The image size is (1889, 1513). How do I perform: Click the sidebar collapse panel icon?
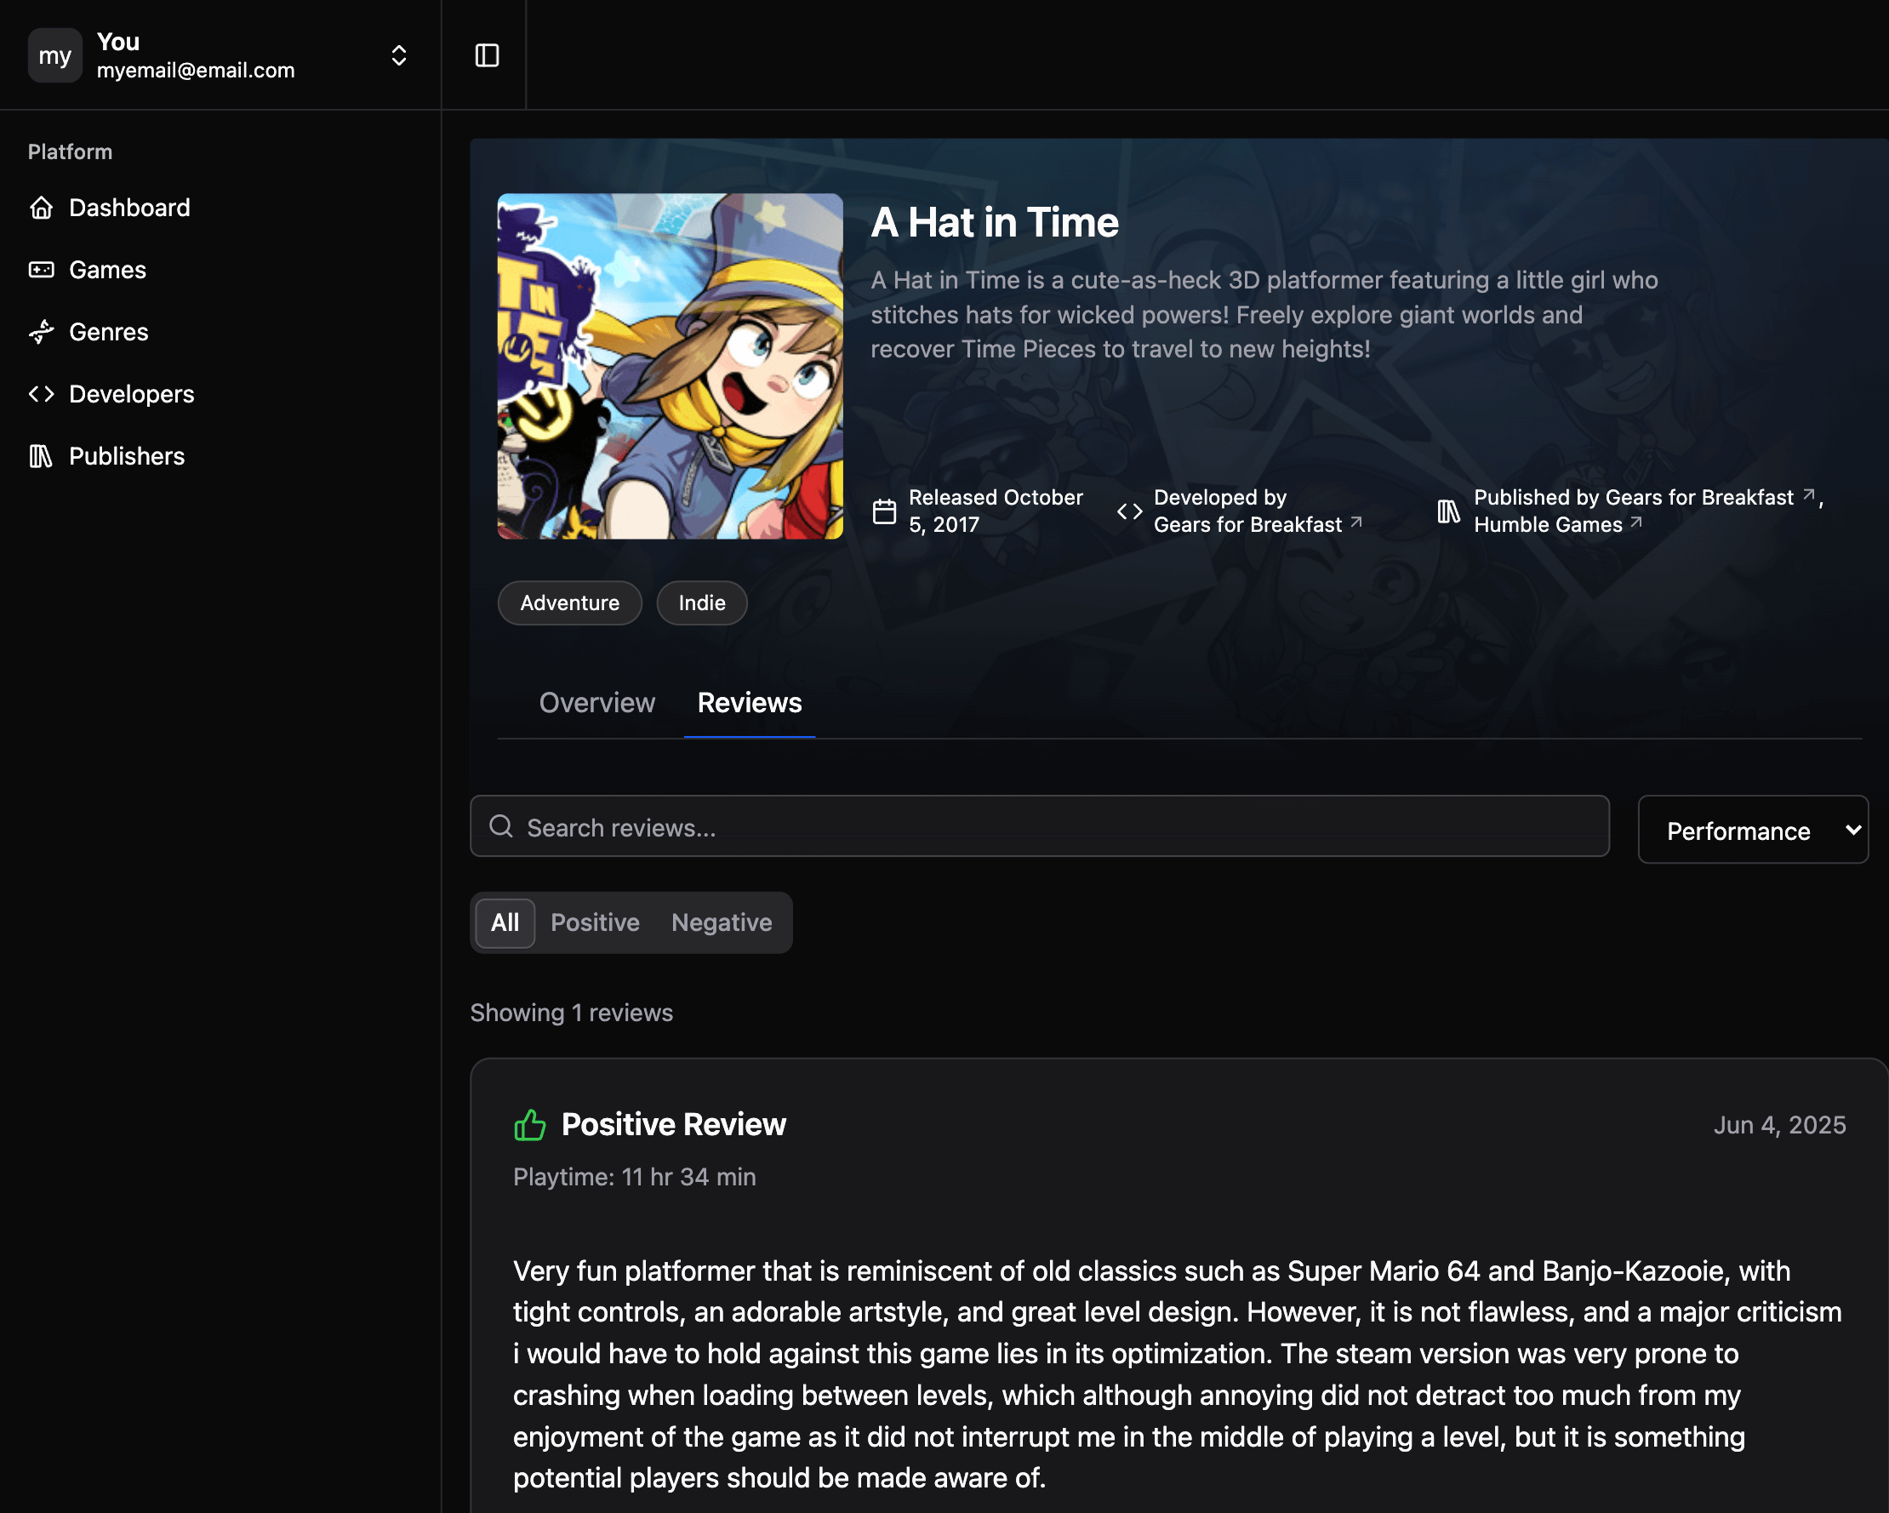(x=488, y=54)
